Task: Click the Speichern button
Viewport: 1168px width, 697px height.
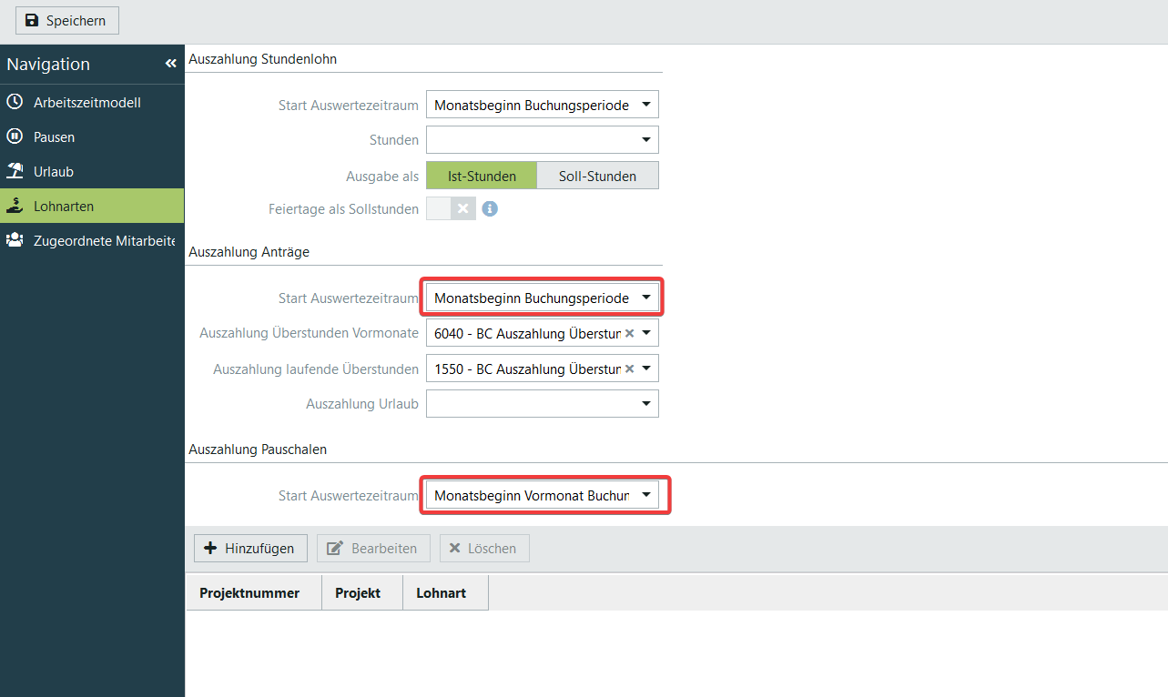Action: 66,20
